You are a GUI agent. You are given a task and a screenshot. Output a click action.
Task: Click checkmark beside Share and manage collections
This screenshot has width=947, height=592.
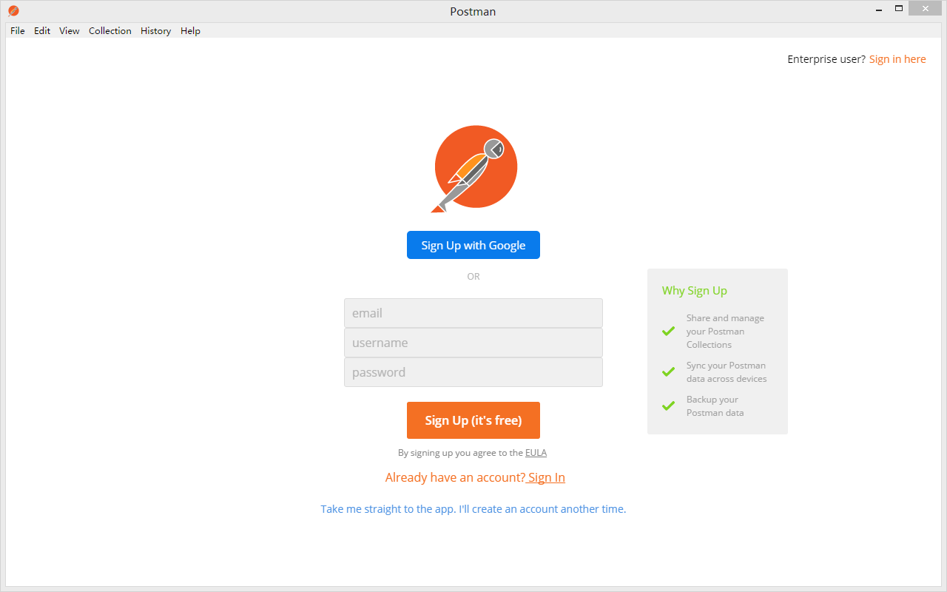tap(668, 331)
